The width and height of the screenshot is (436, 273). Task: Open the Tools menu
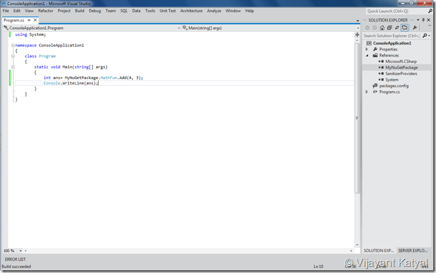point(150,11)
